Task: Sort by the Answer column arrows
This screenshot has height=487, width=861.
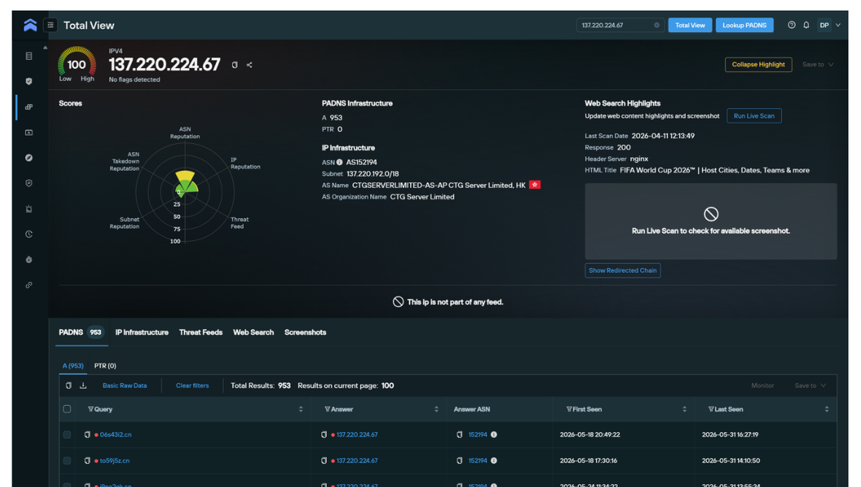Action: point(436,409)
